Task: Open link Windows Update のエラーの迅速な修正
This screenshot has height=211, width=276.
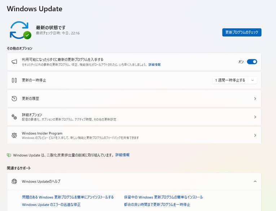Action: click(x=51, y=205)
